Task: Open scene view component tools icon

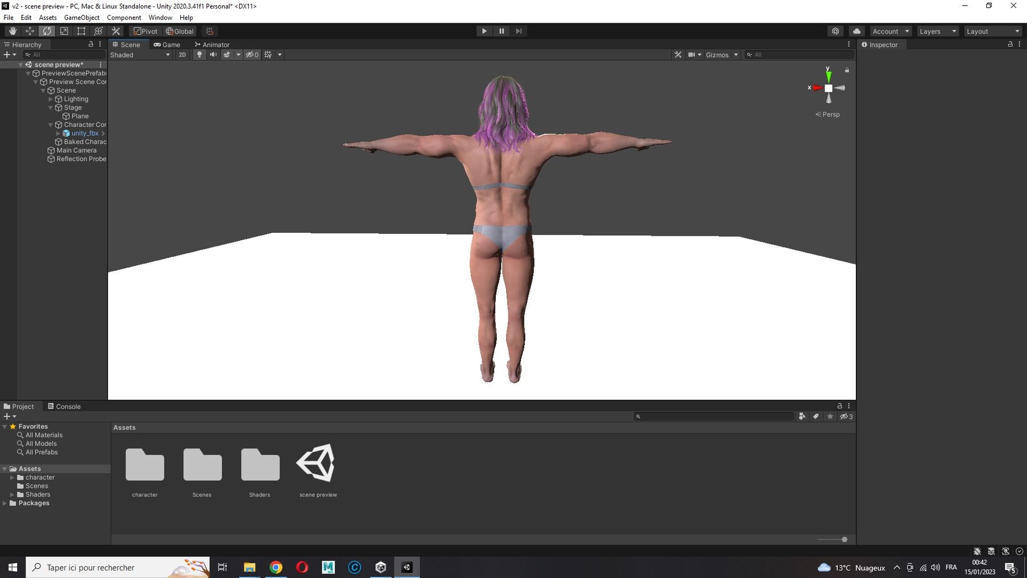Action: [x=678, y=55]
